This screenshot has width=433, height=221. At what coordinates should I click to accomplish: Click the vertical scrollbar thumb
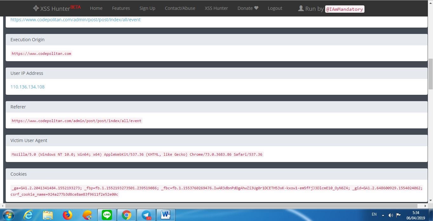point(430,74)
